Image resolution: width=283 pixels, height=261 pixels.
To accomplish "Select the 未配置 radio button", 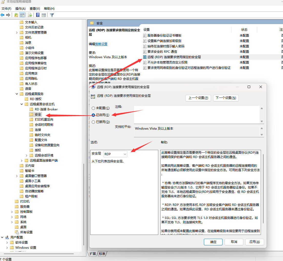I will (93, 108).
